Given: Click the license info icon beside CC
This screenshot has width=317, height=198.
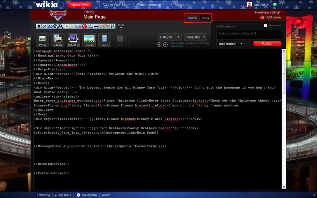Looking at the screenshot, I should click(159, 44).
